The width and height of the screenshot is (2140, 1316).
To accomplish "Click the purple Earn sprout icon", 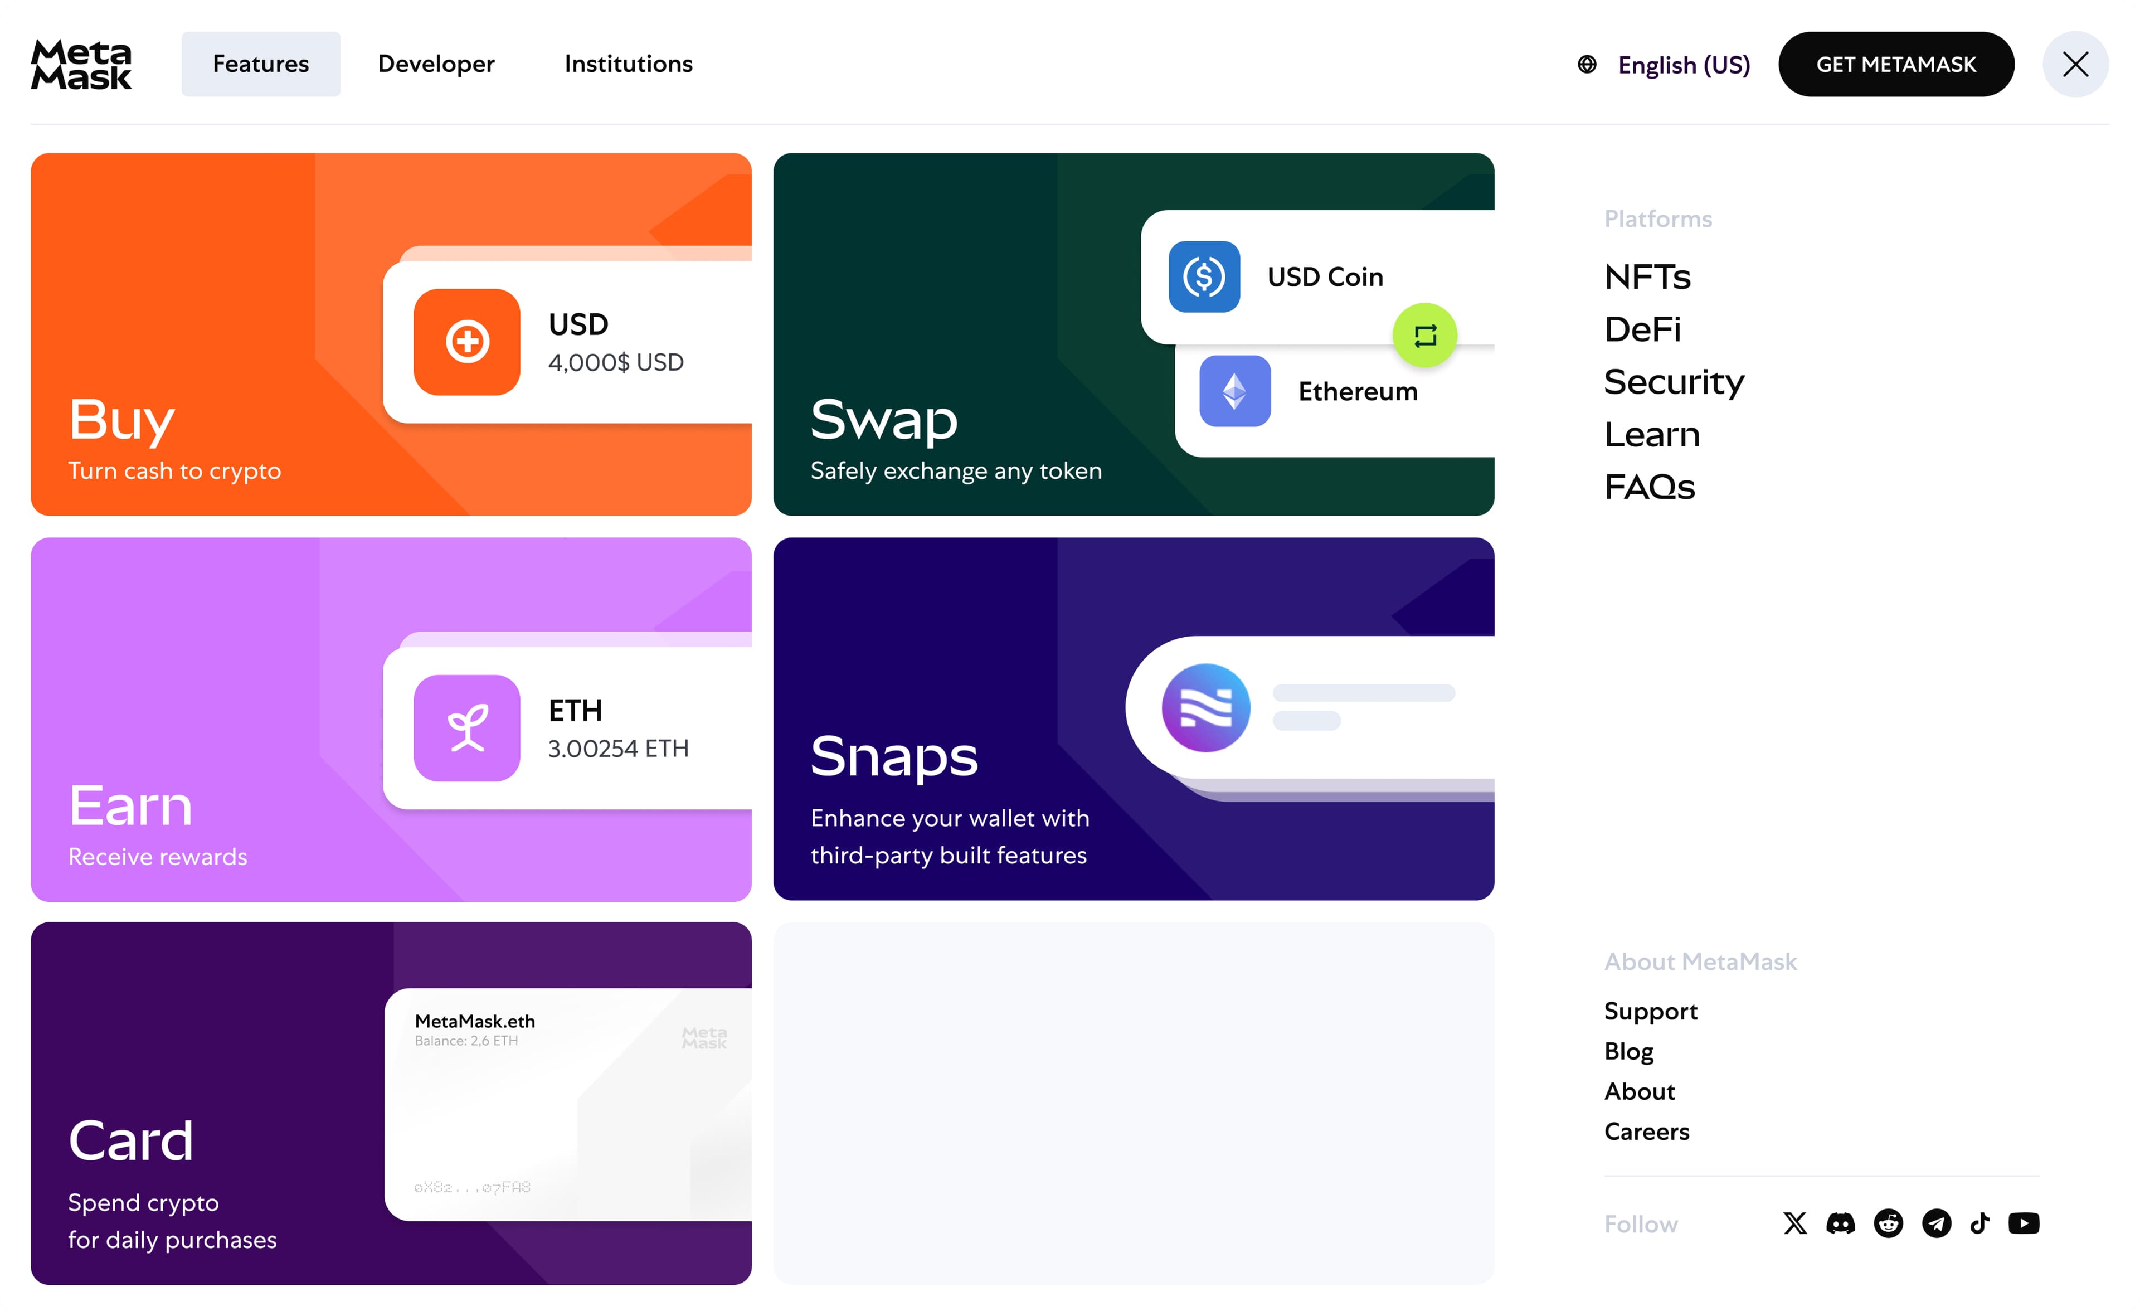I will 466,727.
